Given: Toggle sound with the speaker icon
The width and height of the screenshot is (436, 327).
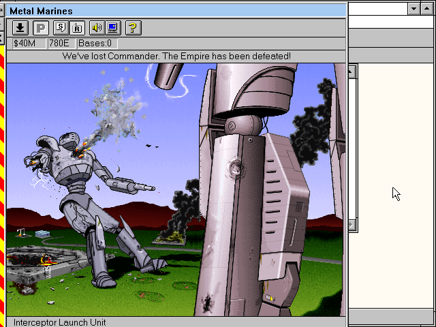Looking at the screenshot, I should click(x=97, y=28).
